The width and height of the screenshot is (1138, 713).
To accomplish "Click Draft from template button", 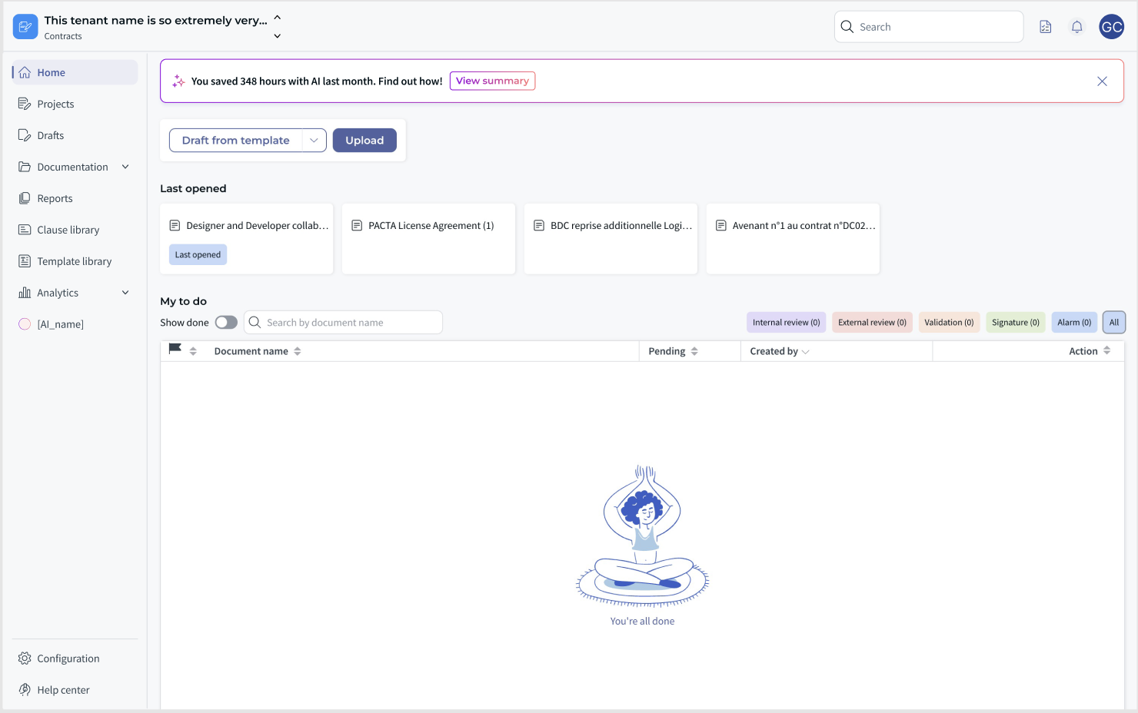I will tap(235, 141).
